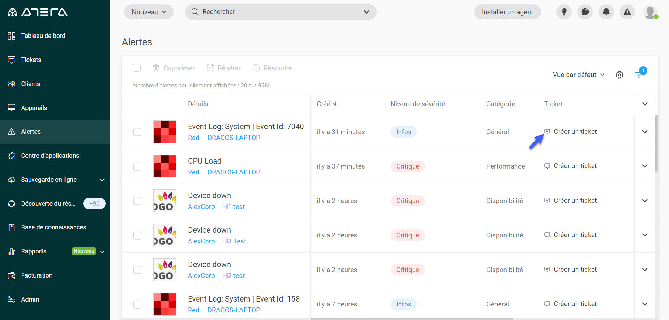Image resolution: width=669 pixels, height=320 pixels.
Task: Click the Facturation wallet icon
Action: [11, 275]
